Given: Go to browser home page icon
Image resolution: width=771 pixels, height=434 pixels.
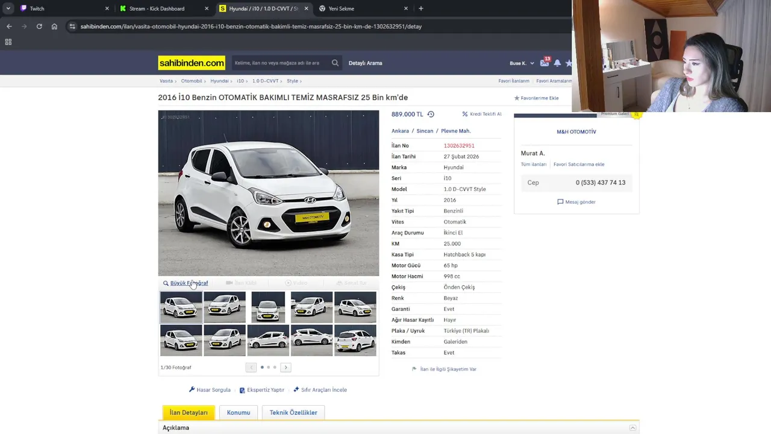Looking at the screenshot, I should point(54,27).
